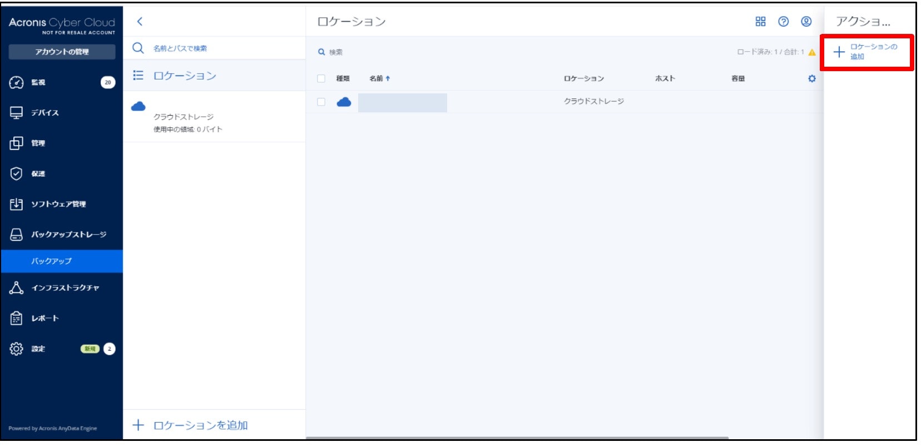Screen dimensions: 921x447
Task: Click the 保護 shield icon
Action: pos(16,173)
